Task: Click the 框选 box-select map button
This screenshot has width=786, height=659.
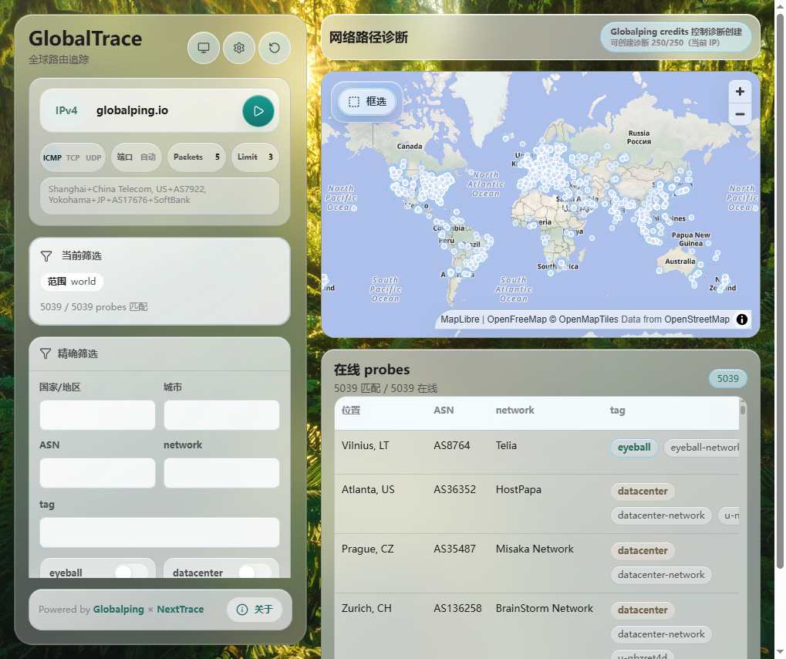Action: pyautogui.click(x=367, y=101)
